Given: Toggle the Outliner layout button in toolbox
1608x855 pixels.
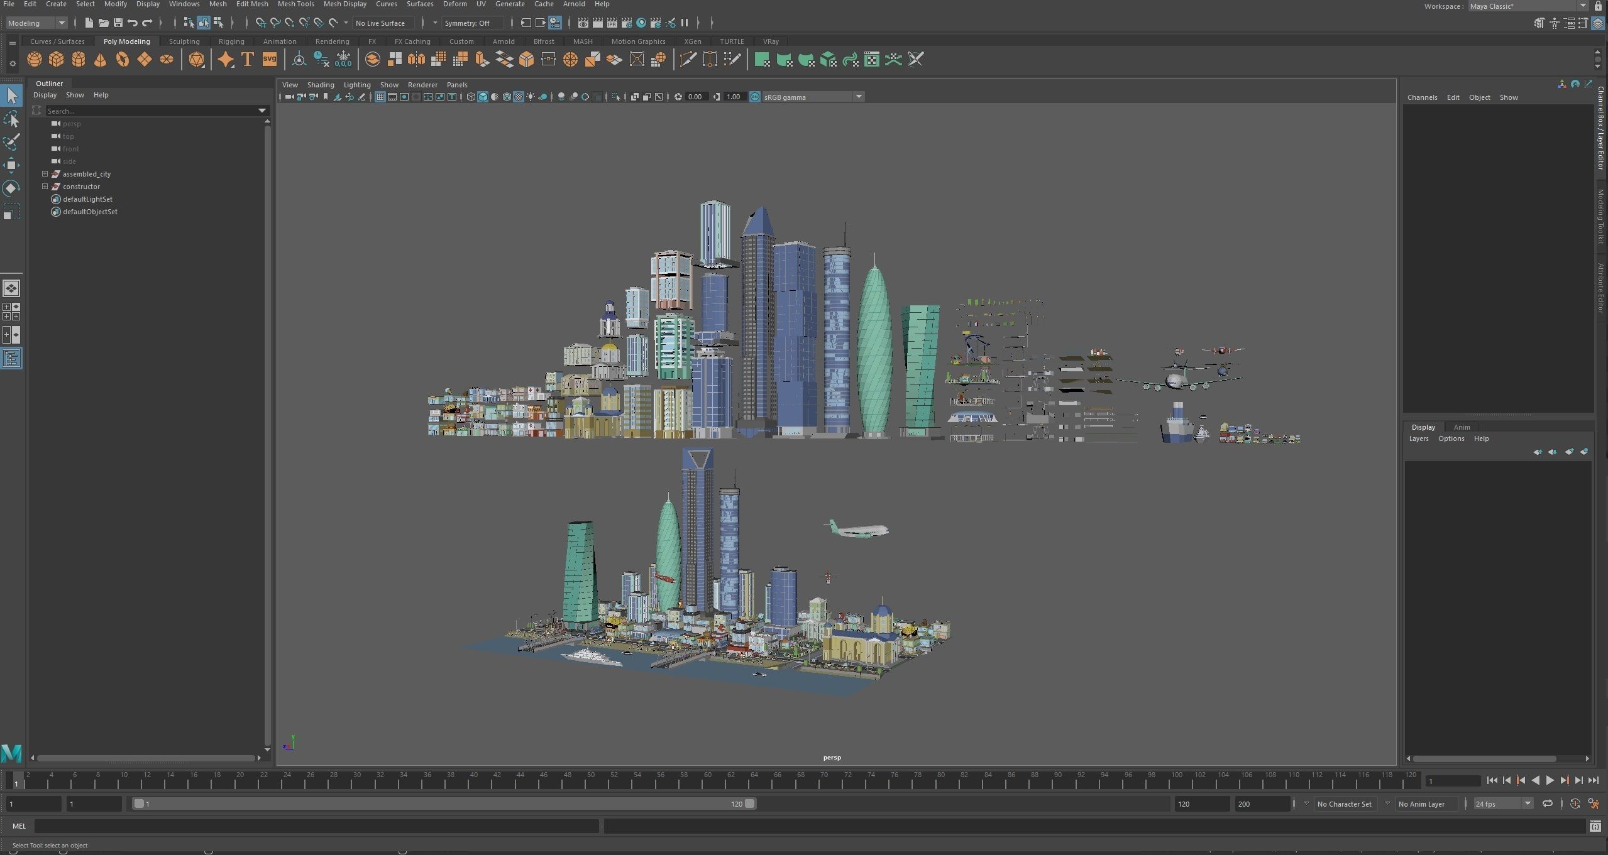Looking at the screenshot, I should [11, 359].
